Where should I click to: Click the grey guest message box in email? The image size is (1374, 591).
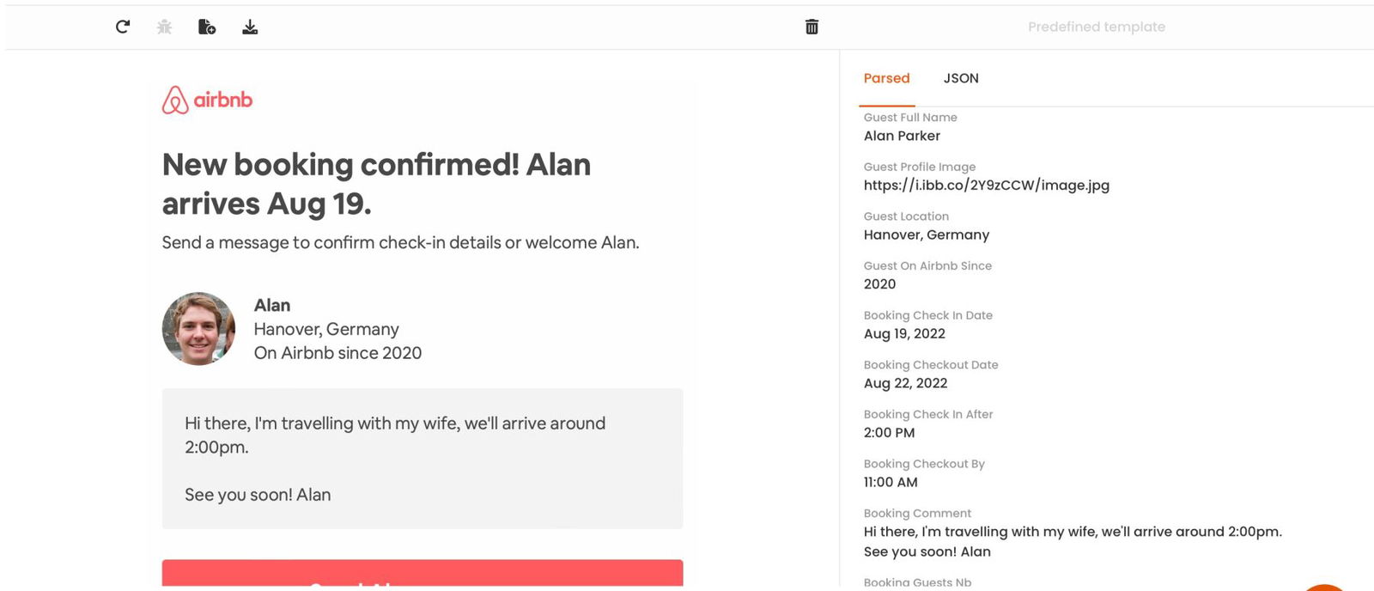422,459
